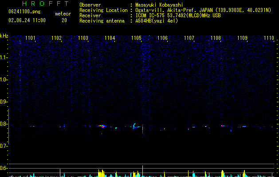Click the 1.1 kHz axis tick

pos(4,58)
